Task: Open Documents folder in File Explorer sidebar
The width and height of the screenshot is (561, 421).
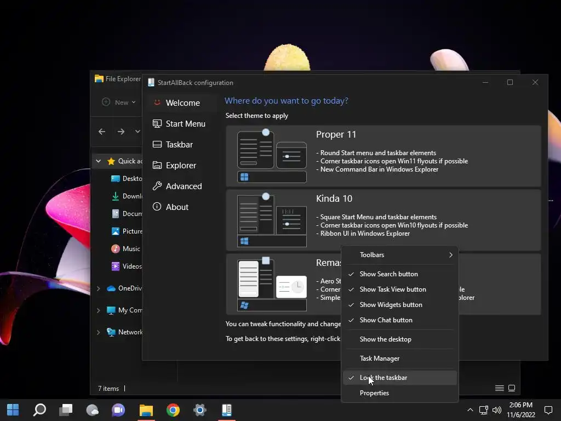Action: click(x=127, y=214)
